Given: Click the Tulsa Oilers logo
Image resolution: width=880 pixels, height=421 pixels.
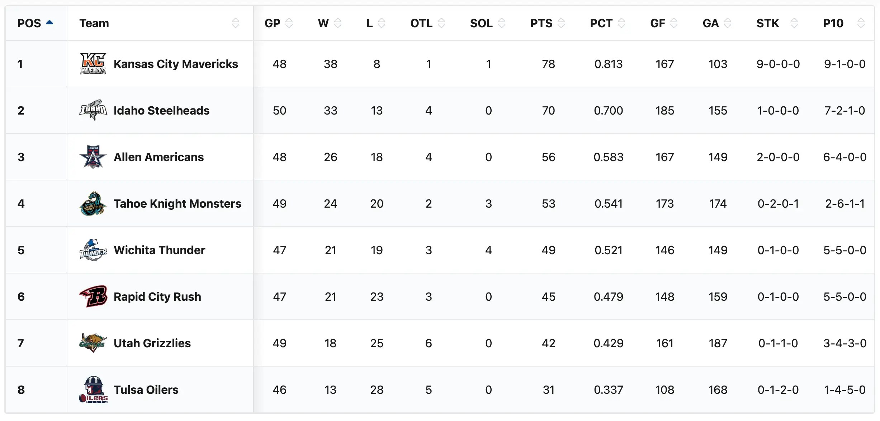Looking at the screenshot, I should pyautogui.click(x=93, y=389).
